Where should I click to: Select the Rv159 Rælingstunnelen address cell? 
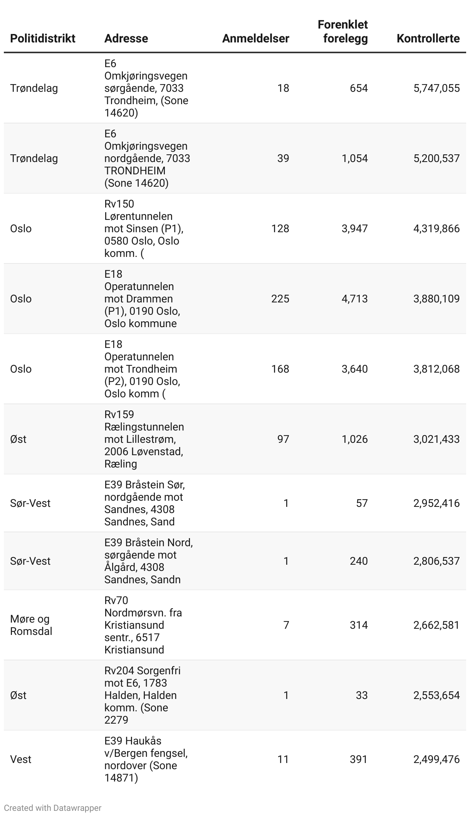[x=144, y=439]
